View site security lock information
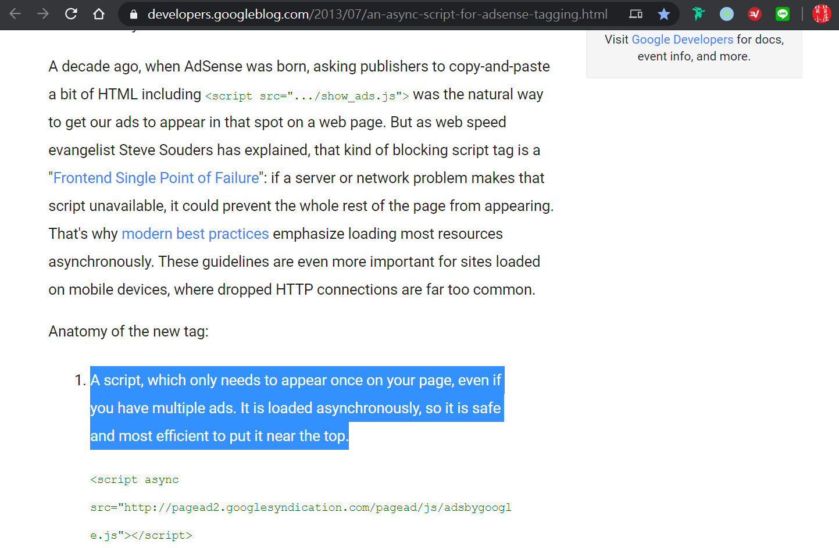This screenshot has height=548, width=839. click(x=134, y=14)
